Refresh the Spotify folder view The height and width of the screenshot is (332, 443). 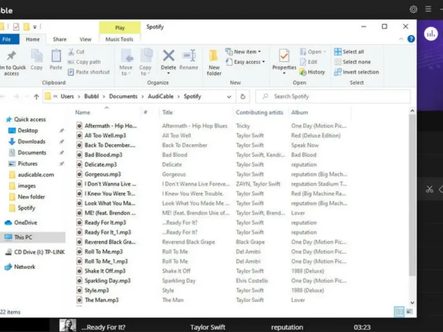[x=243, y=96]
